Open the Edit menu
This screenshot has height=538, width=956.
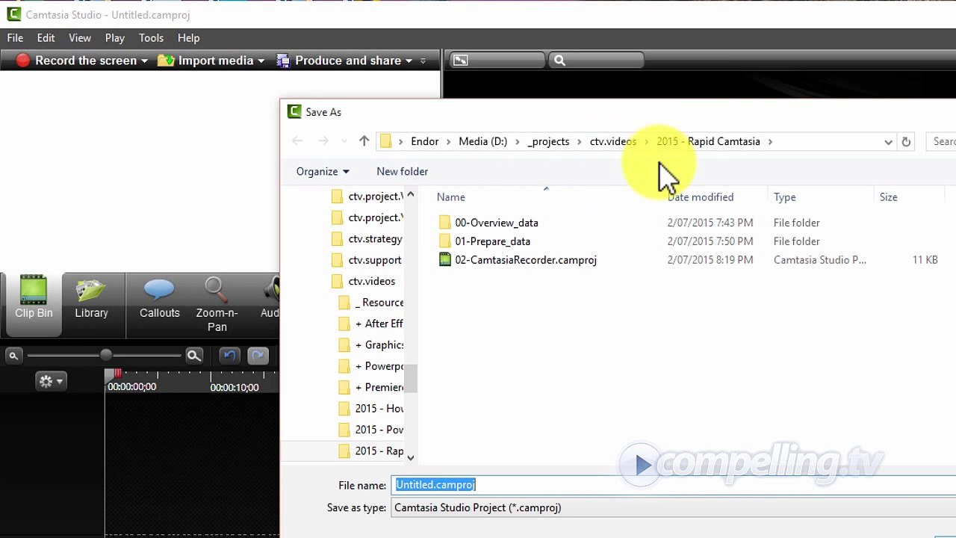click(46, 38)
